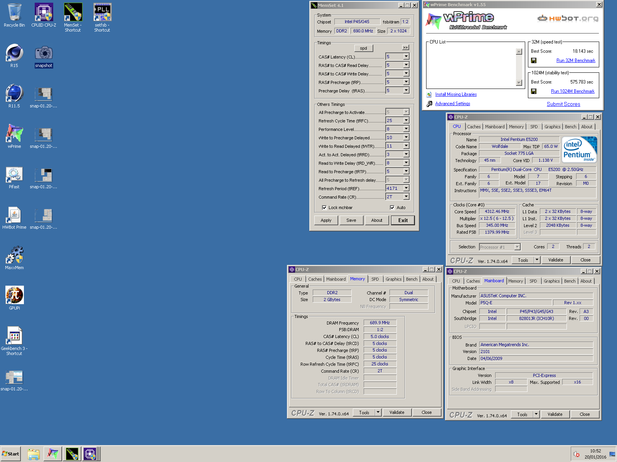Click the clock in the system tray
The width and height of the screenshot is (617, 462).
click(595, 454)
